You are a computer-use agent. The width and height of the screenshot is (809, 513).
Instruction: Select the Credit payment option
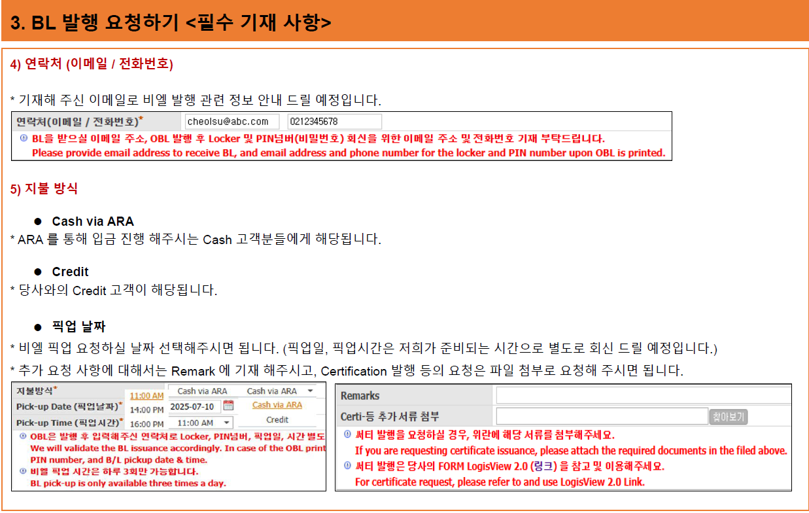(x=277, y=420)
